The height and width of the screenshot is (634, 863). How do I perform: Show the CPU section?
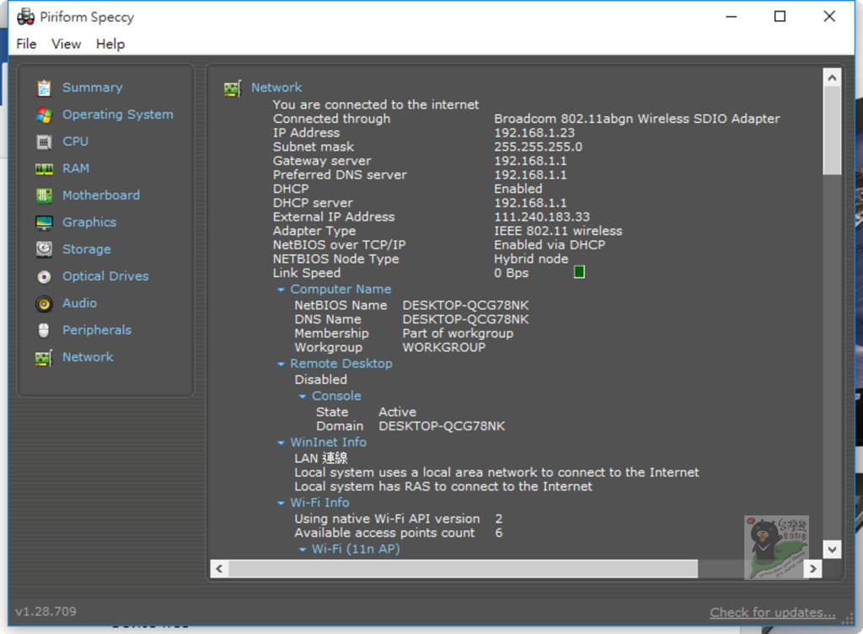click(x=75, y=141)
